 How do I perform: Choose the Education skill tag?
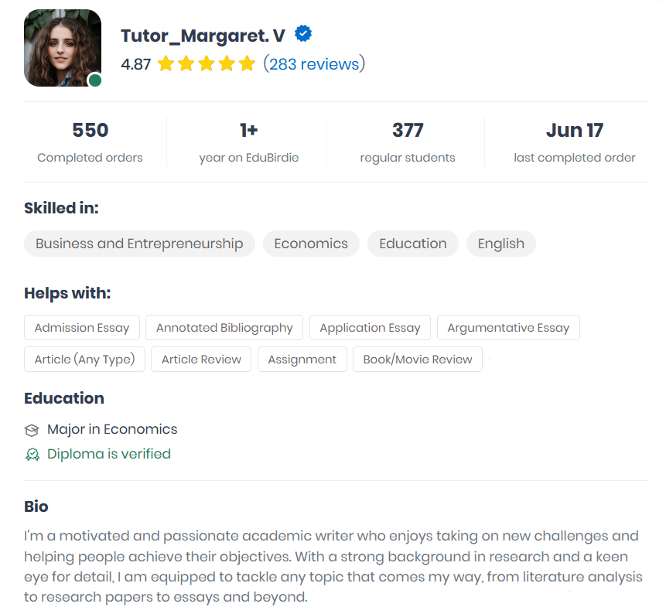[412, 244]
